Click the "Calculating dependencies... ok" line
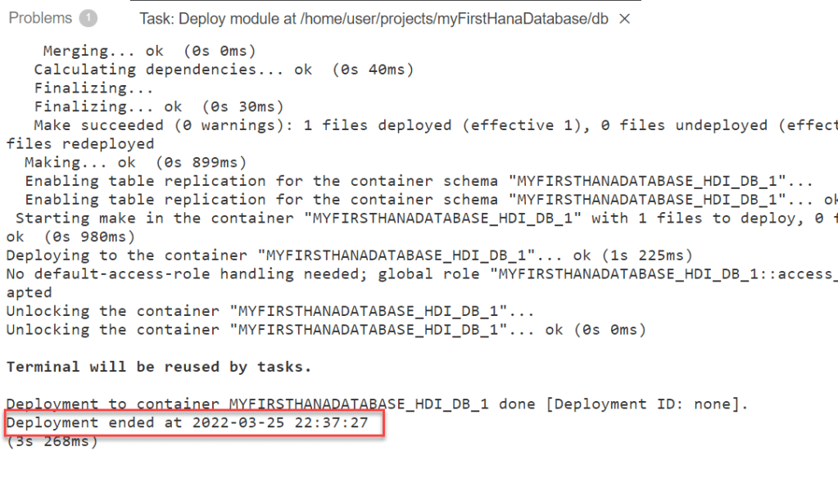 [223, 70]
